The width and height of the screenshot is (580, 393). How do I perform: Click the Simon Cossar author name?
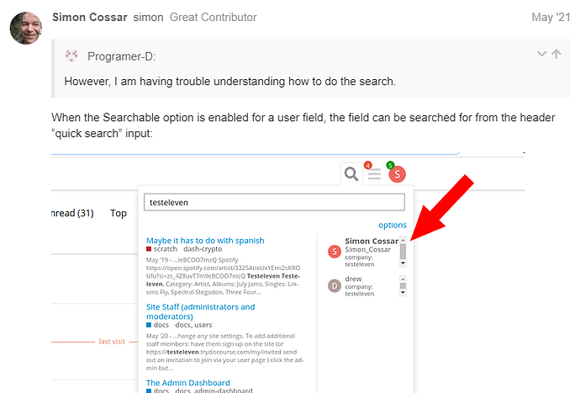(89, 18)
